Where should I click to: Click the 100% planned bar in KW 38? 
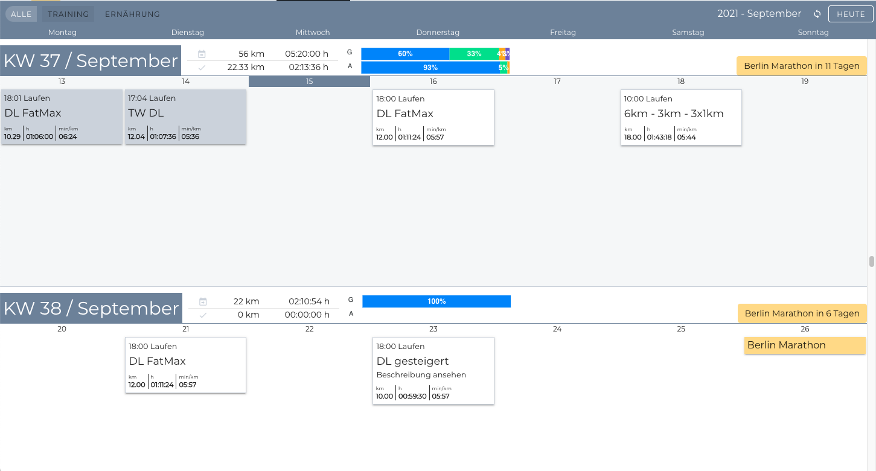point(436,301)
